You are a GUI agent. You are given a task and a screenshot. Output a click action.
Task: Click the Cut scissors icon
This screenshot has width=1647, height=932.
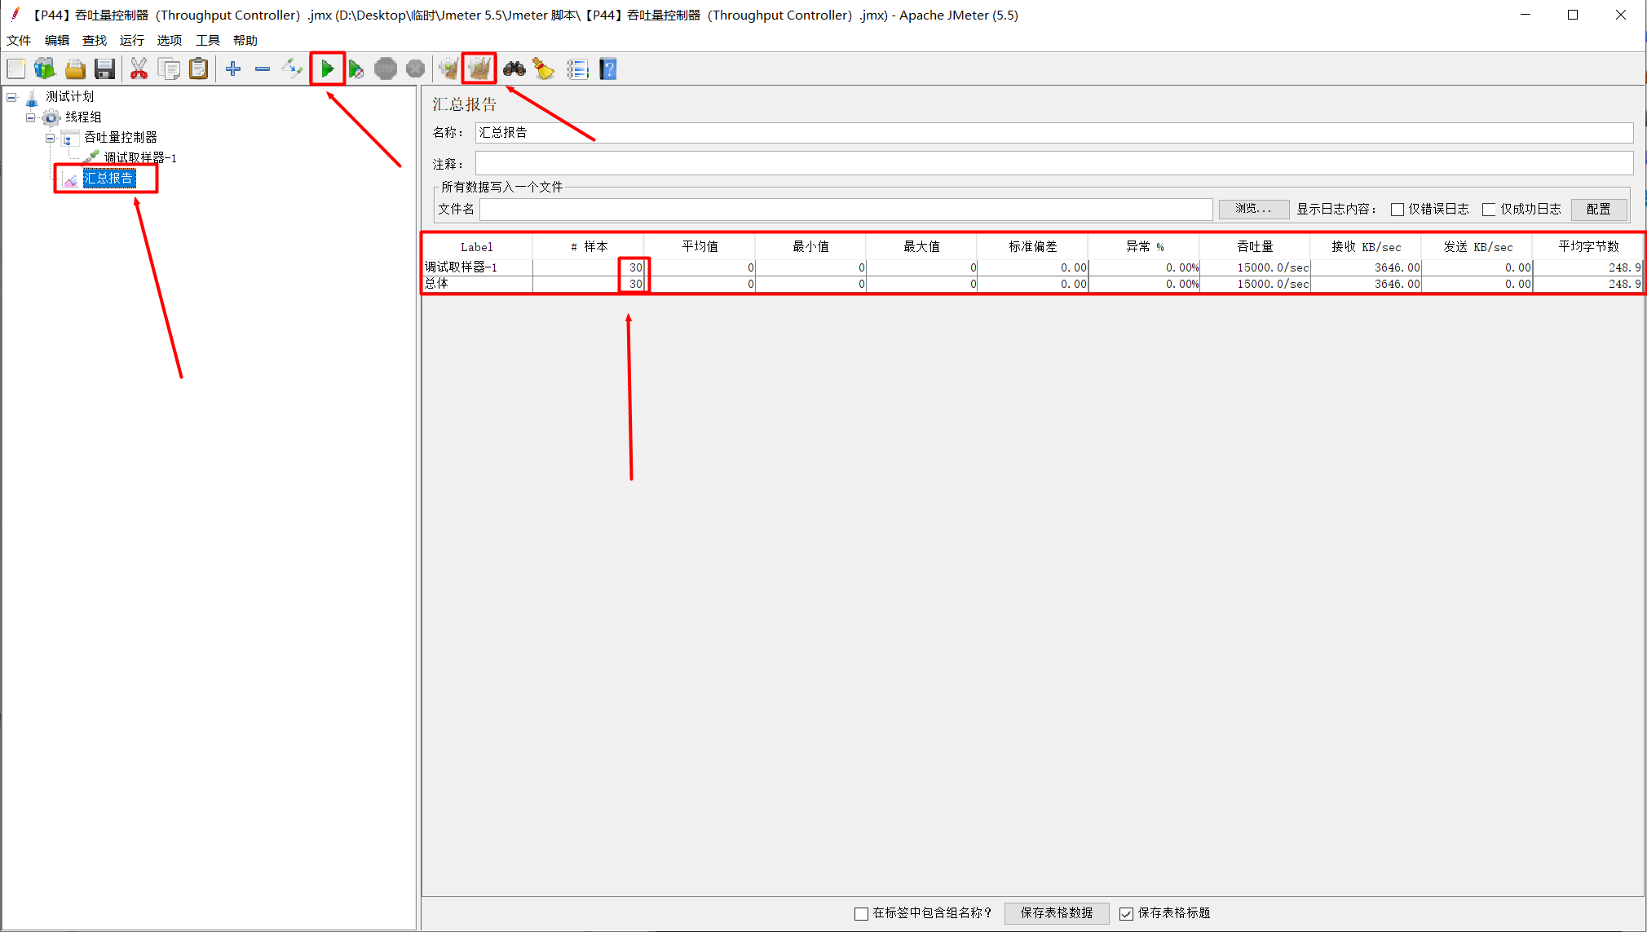pyautogui.click(x=139, y=69)
